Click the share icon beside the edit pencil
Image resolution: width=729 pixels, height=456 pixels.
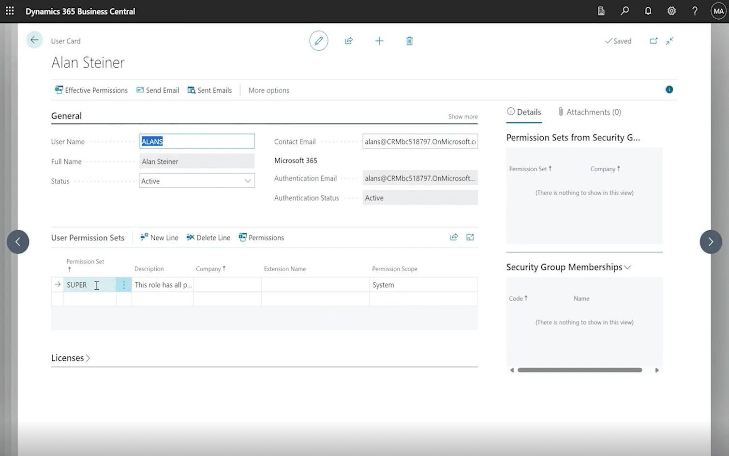(x=349, y=41)
